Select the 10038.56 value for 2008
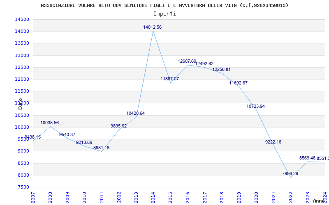Screen dimensions: 329x205 [49, 123]
